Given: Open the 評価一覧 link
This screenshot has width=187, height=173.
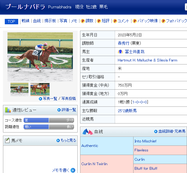Looking at the screenshot, I should [69, 110].
